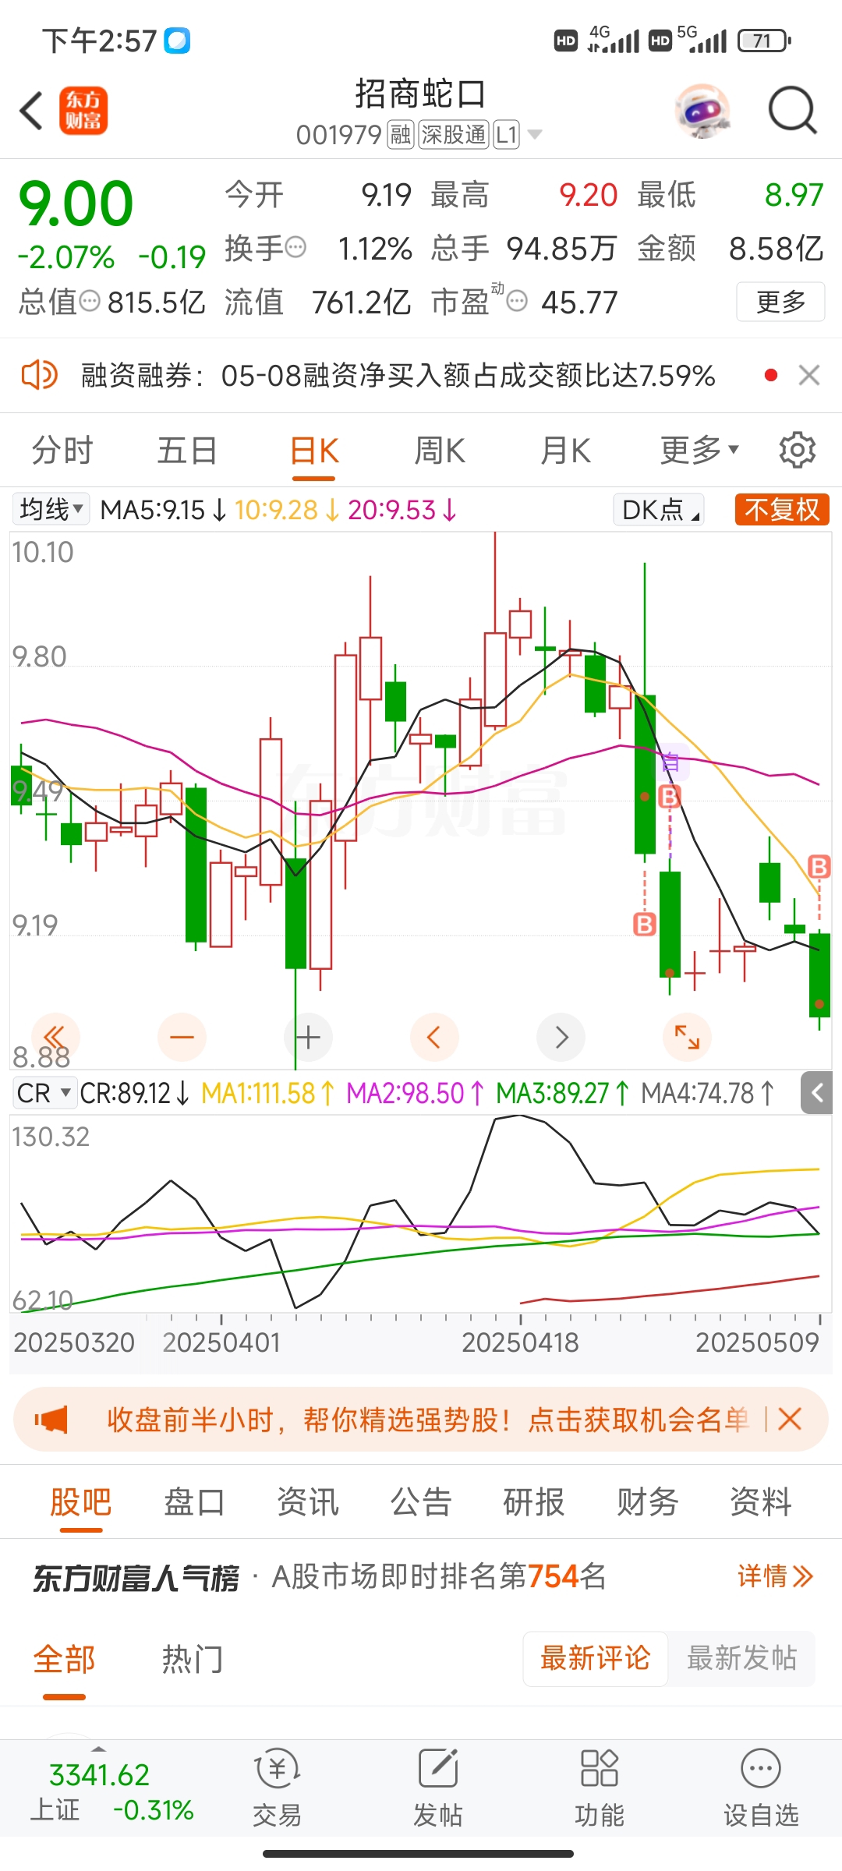Select the 日K chart tab
This screenshot has width=842, height=1871.
click(x=313, y=451)
